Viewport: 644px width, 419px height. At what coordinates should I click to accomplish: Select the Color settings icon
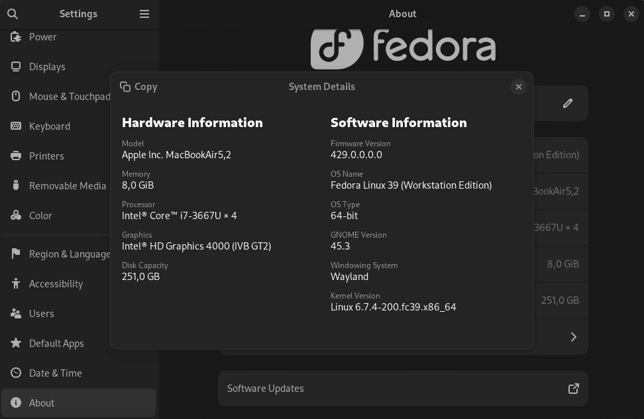(16, 215)
